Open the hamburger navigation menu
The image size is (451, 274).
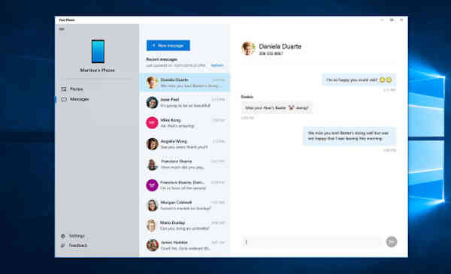click(62, 29)
